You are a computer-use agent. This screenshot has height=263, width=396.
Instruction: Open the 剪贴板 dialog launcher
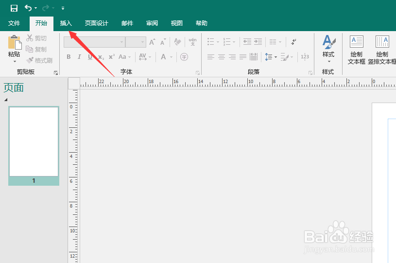click(56, 73)
